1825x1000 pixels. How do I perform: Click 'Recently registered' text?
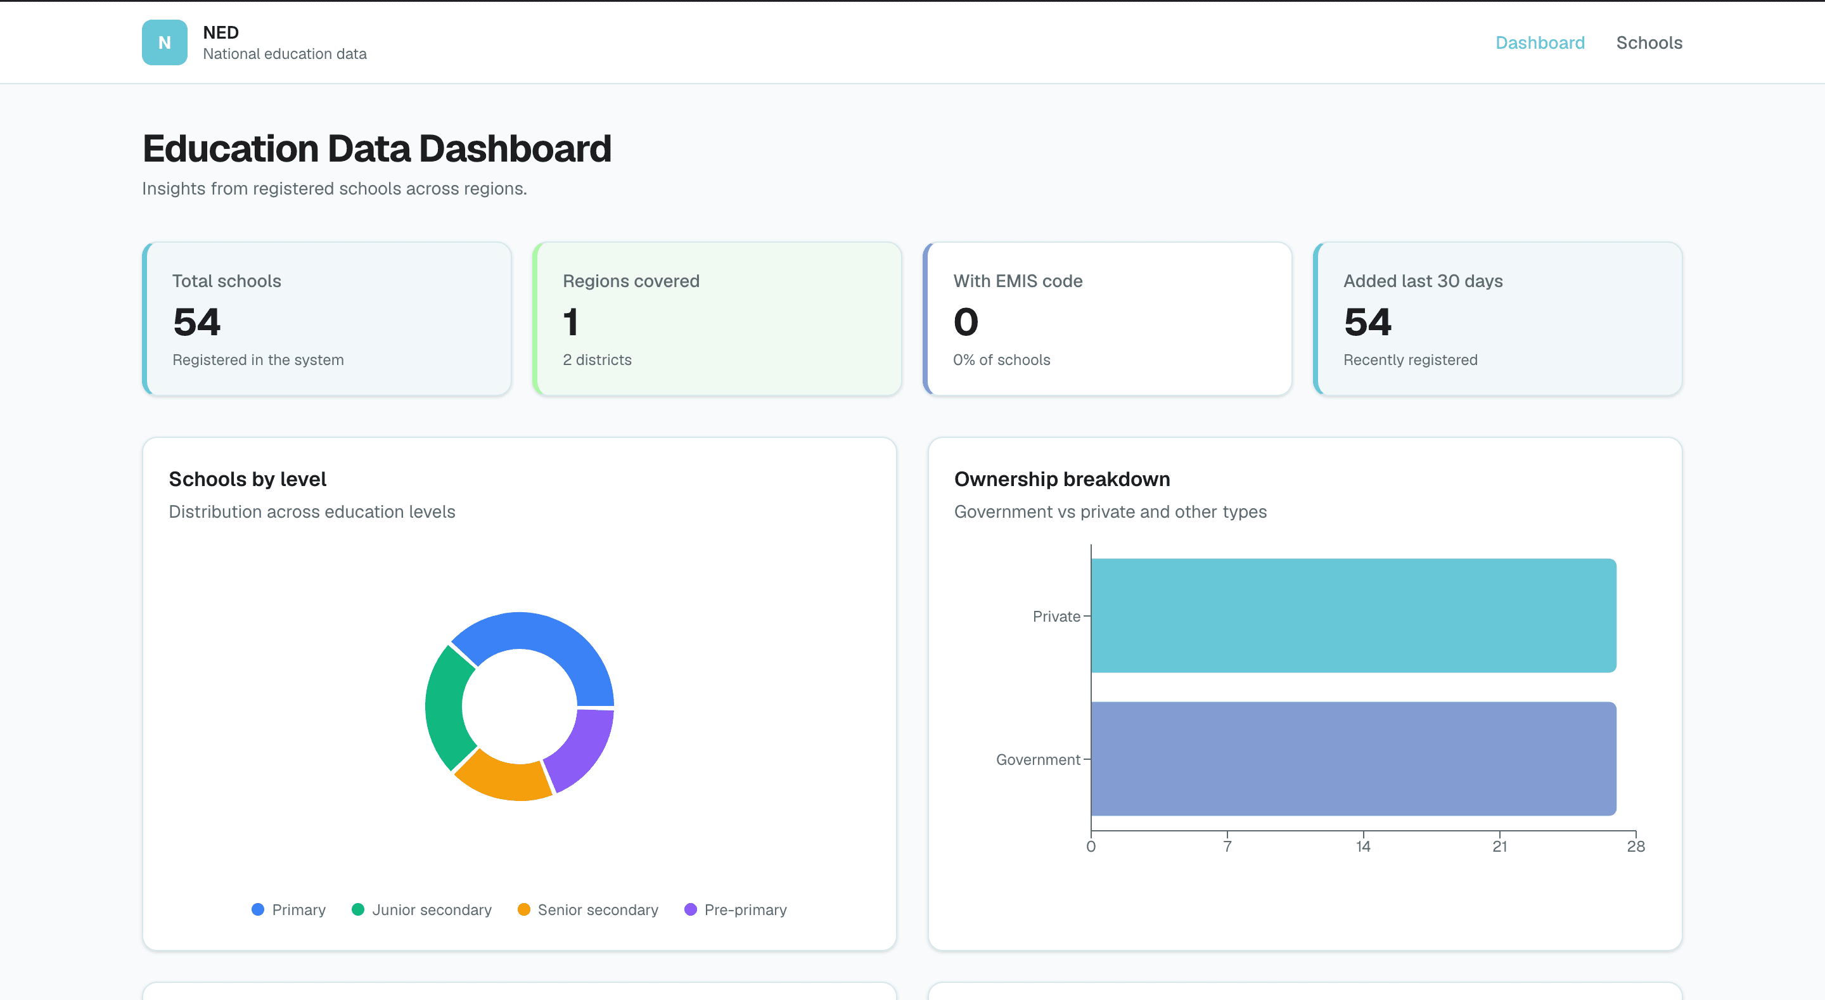point(1410,360)
